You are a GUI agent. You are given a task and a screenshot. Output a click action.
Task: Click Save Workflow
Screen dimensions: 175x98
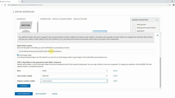24,94
